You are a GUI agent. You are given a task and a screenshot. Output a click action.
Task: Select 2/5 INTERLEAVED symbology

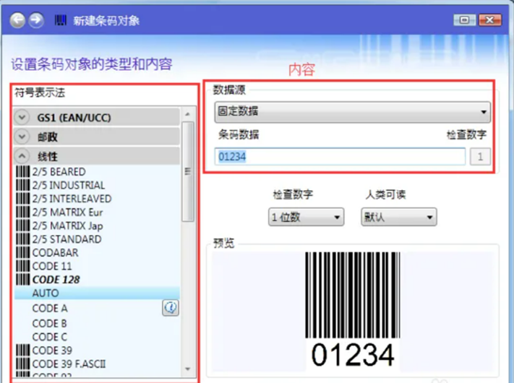click(72, 199)
